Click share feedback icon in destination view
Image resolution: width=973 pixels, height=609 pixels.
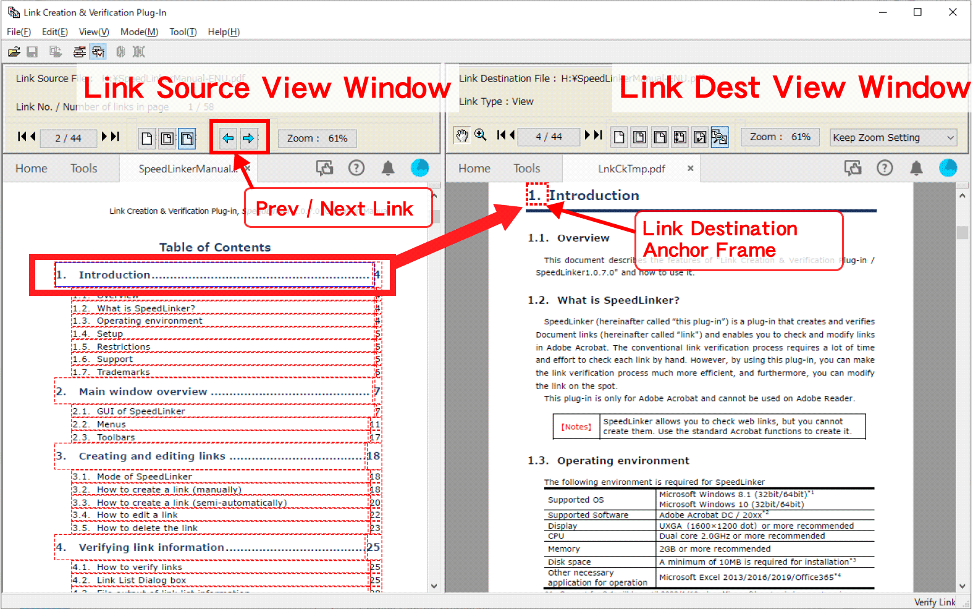(853, 168)
